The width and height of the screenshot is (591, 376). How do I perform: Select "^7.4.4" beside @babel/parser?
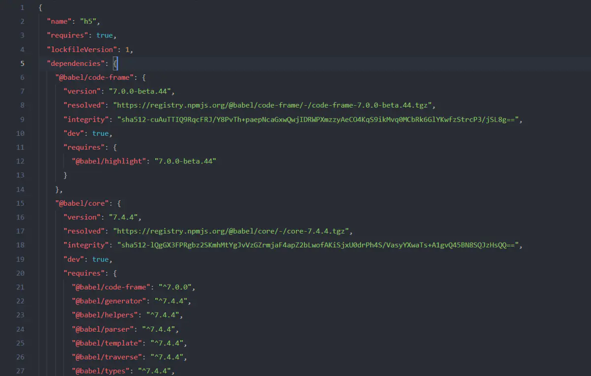(159, 329)
